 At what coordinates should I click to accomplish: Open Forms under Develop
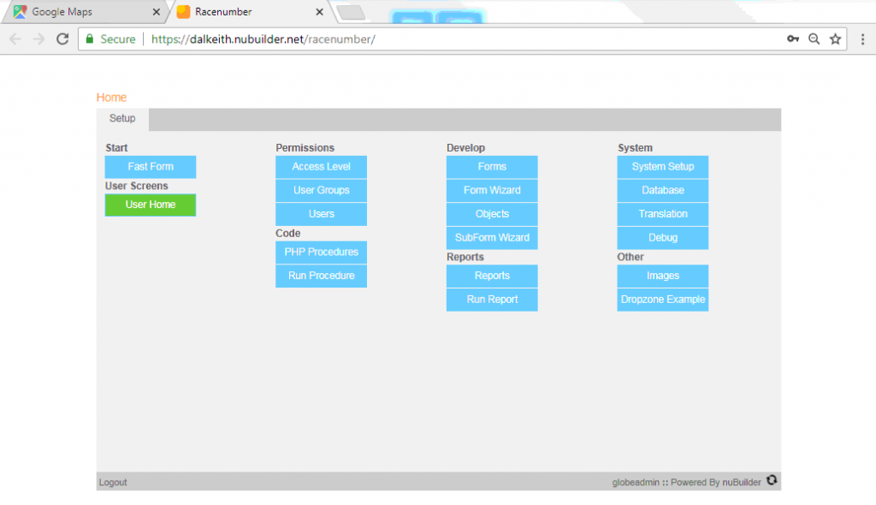tap(492, 167)
